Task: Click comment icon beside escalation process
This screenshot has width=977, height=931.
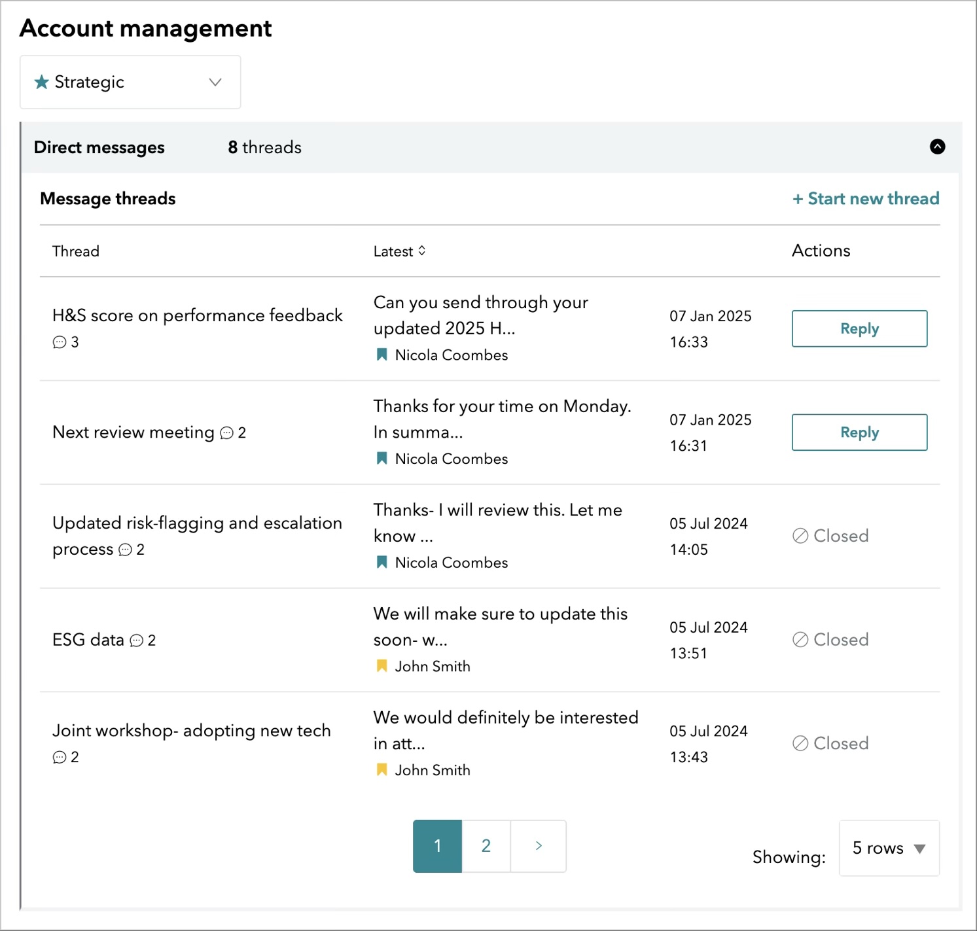Action: pos(126,550)
